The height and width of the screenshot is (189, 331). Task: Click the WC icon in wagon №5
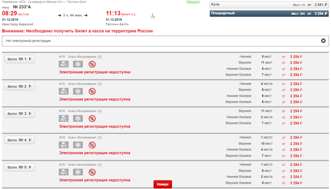(63, 172)
